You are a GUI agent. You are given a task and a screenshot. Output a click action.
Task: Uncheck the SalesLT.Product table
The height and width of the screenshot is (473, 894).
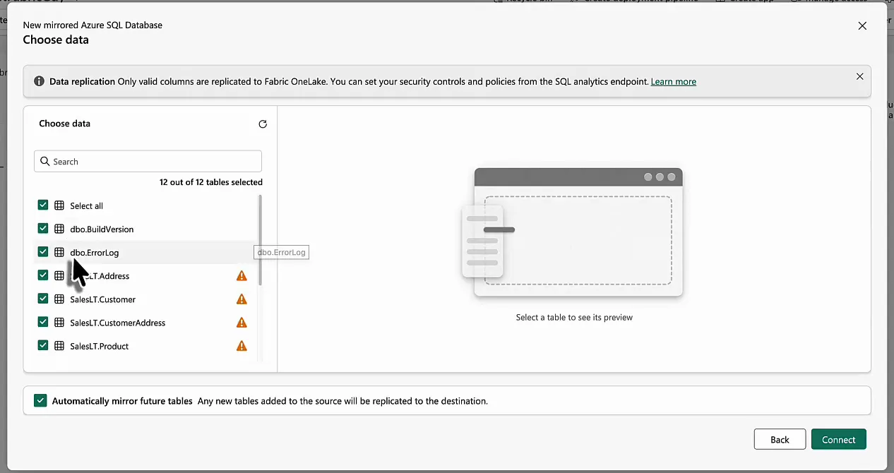[43, 345]
